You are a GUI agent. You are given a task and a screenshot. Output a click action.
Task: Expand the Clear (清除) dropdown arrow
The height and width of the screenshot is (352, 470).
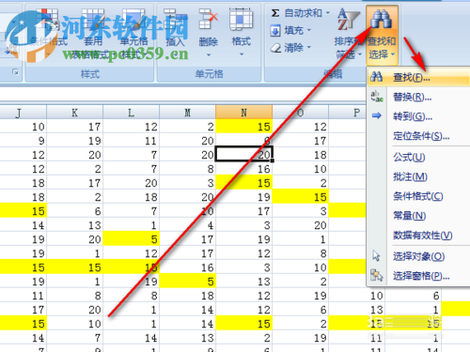click(x=309, y=48)
